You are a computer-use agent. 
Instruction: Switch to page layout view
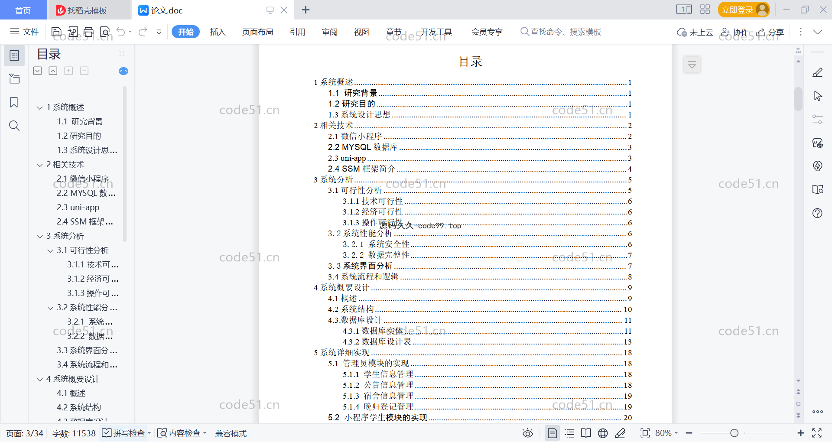coord(552,433)
